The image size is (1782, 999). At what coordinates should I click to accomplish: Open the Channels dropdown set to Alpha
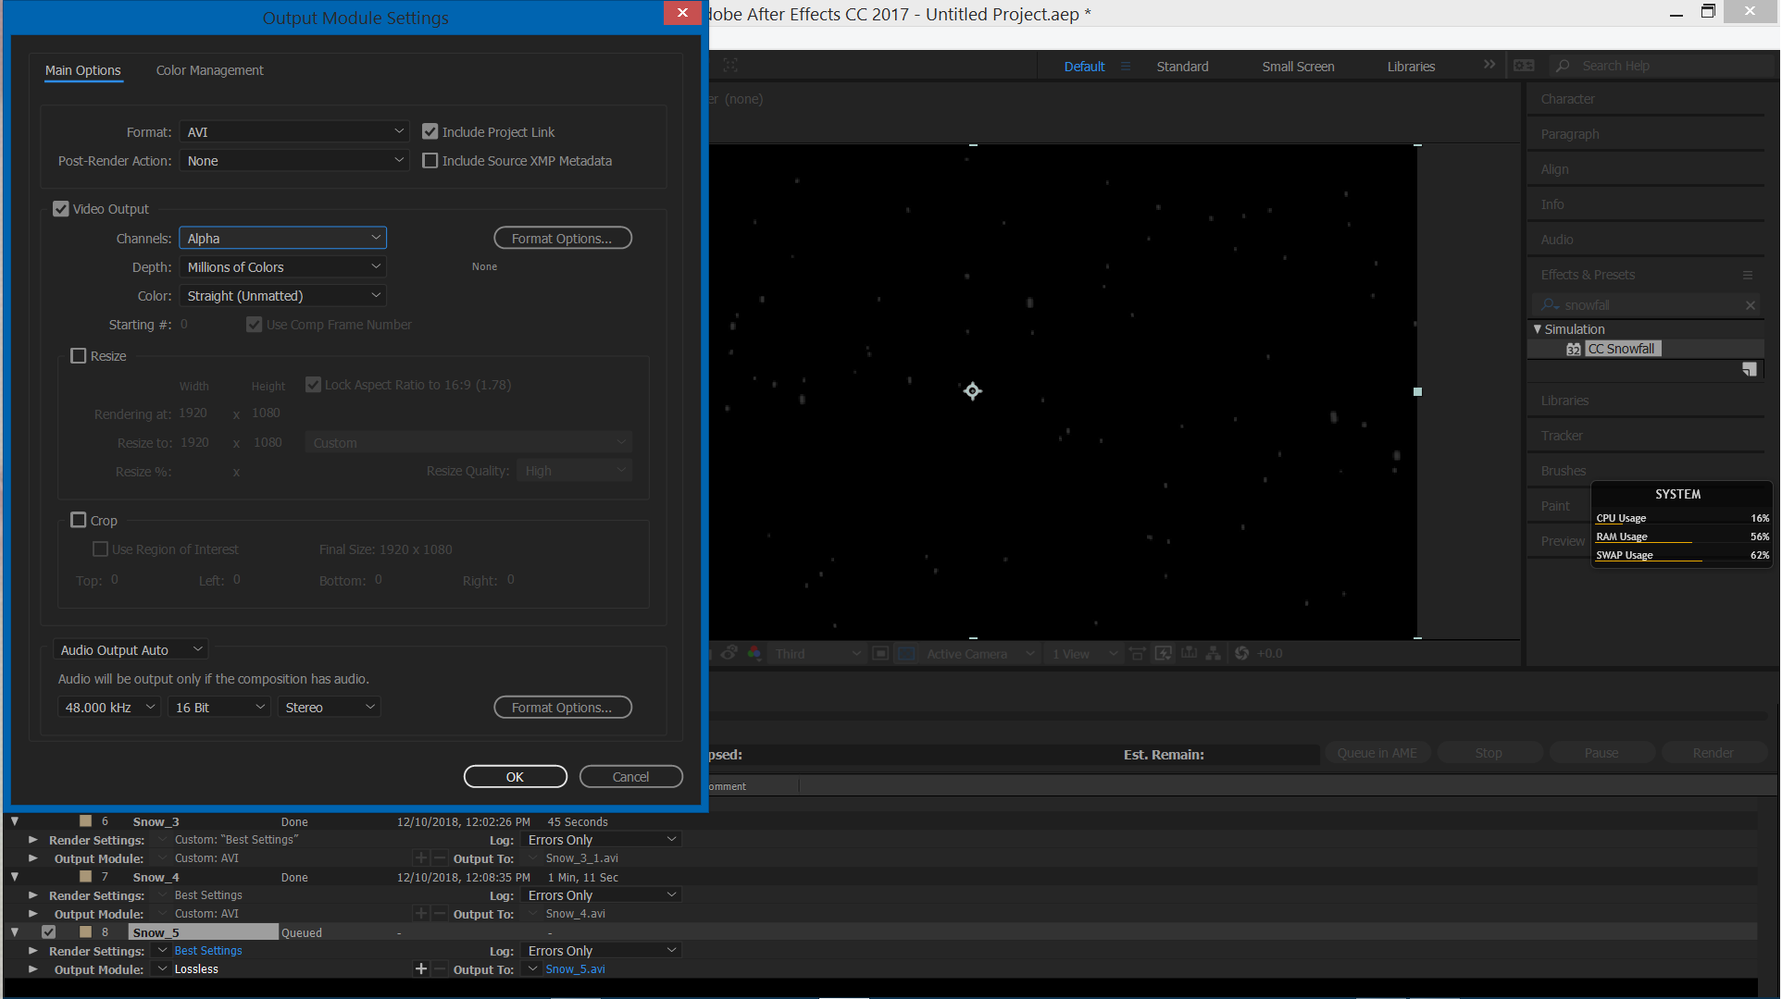(282, 238)
